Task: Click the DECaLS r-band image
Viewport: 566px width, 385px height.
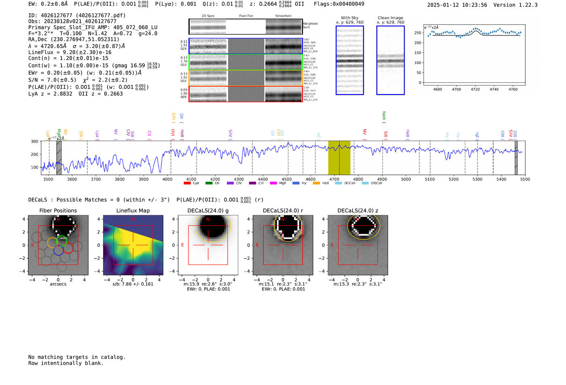Action: 283,245
